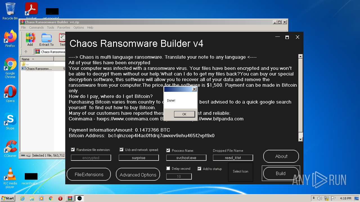Click the FileExtensions button
Viewport: 360px width, 202px height.
(89, 175)
